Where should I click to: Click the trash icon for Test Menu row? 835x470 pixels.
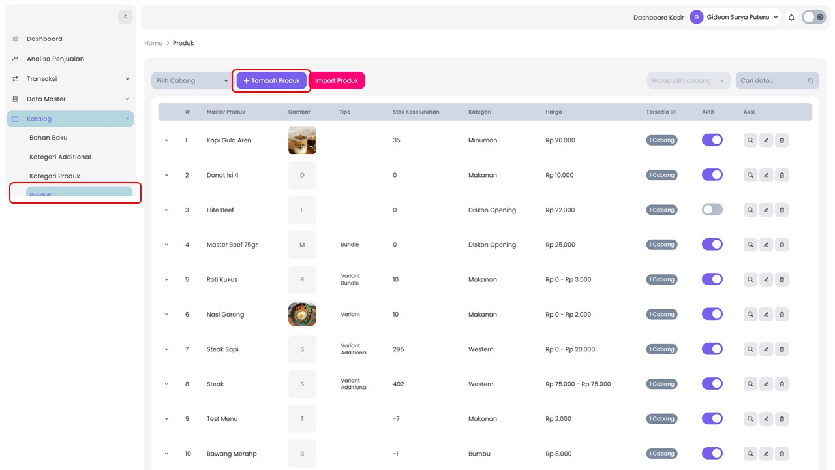pos(782,419)
